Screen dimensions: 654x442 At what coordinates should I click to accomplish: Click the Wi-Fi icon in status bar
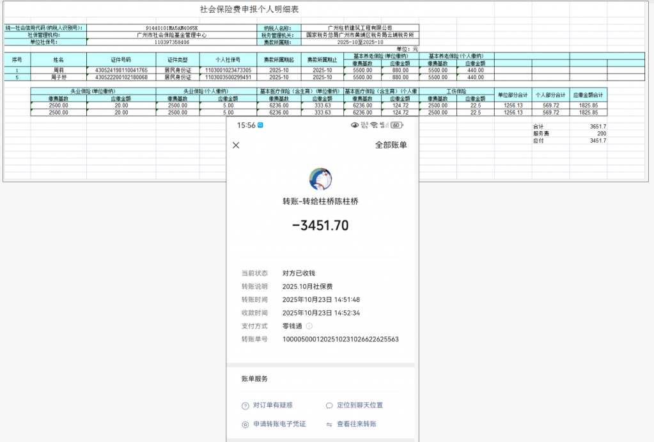click(x=375, y=125)
